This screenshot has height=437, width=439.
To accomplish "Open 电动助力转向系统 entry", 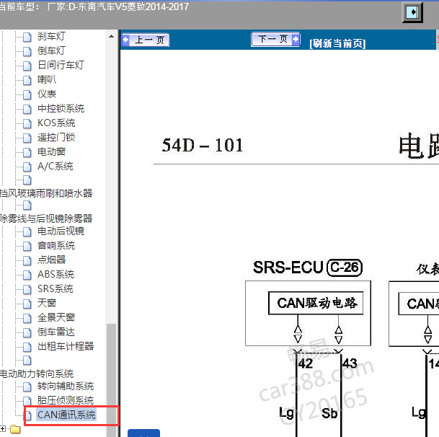I will 37,374.
